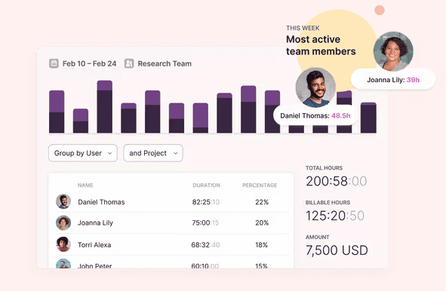Select the Research Team filter label
Screen dimensions: 446x291
coord(165,63)
